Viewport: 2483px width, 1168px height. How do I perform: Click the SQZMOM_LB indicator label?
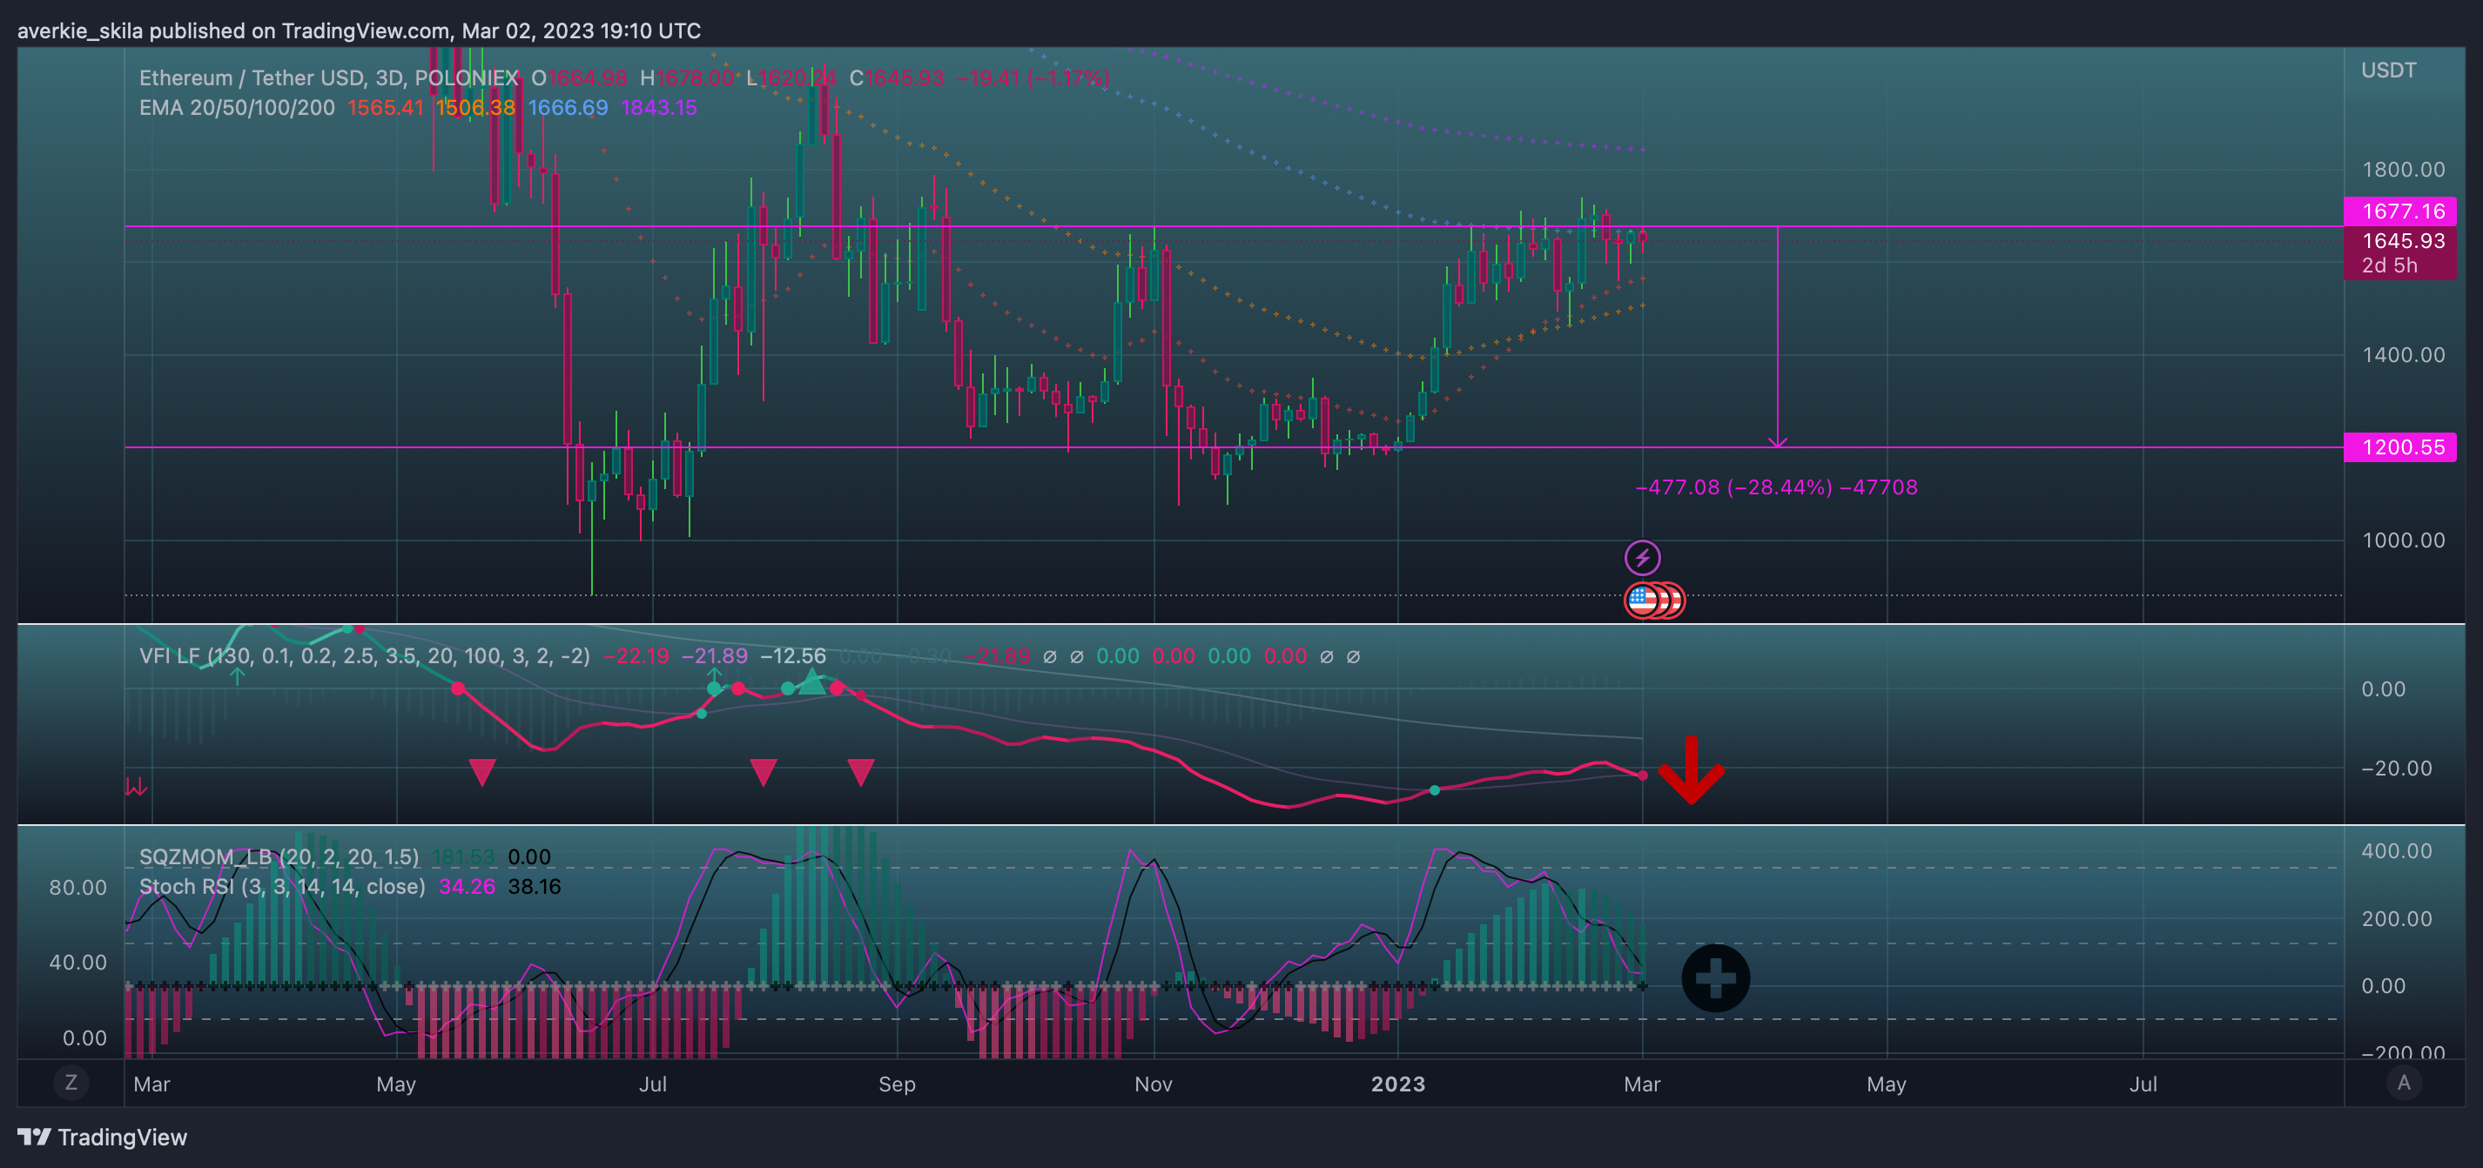(279, 856)
